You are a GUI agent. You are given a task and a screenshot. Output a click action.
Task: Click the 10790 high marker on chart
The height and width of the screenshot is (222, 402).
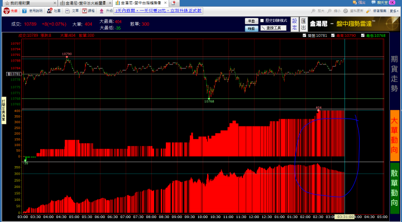[67, 56]
